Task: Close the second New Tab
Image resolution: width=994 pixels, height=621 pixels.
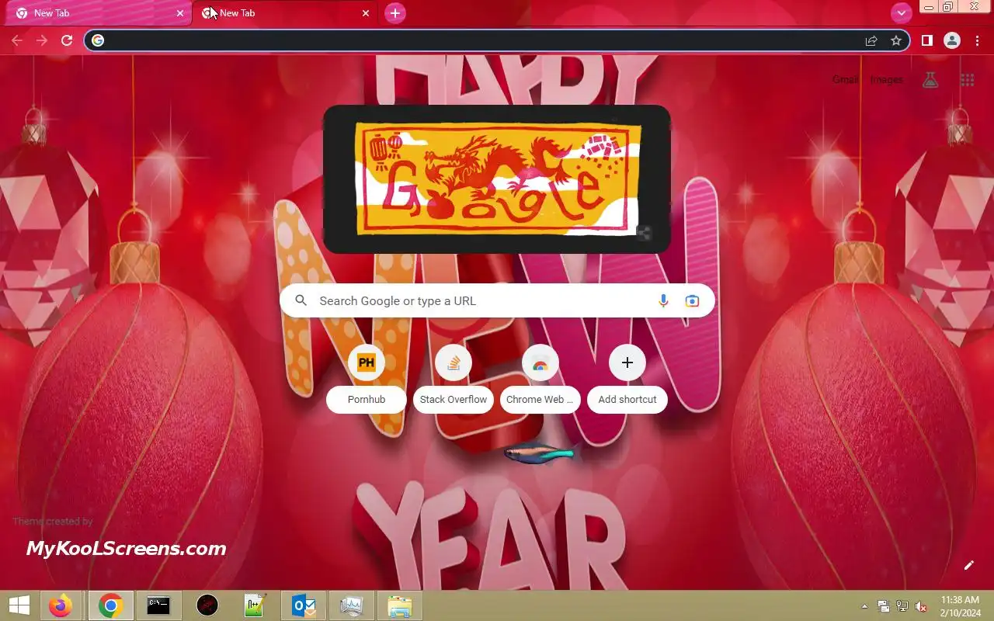Action: (366, 13)
